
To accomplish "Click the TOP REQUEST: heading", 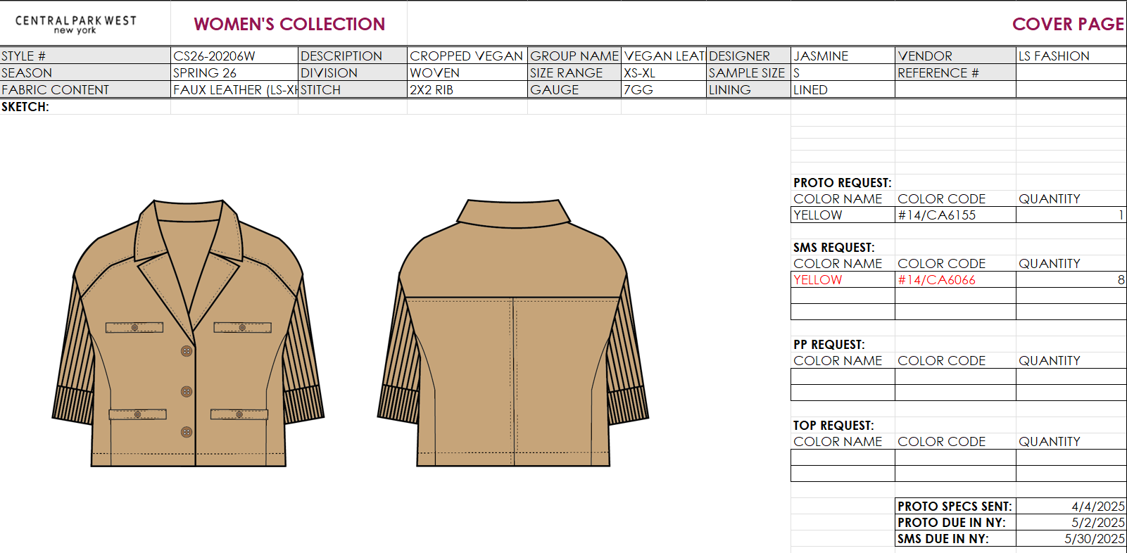I will [x=833, y=425].
